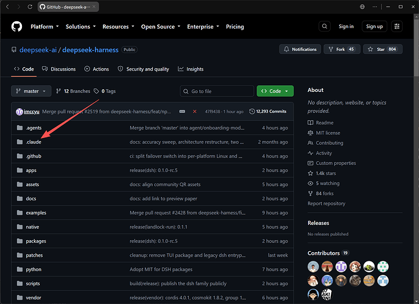The image size is (419, 304).
Task: Open commit 'release(landlock-run): 0.1.1'
Action: click(x=158, y=227)
